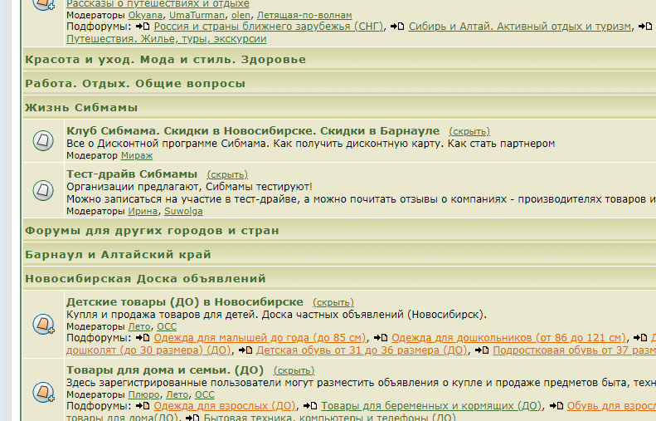Open forum Клуб Сибмама. Скидки в Новосибирске

pos(253,131)
